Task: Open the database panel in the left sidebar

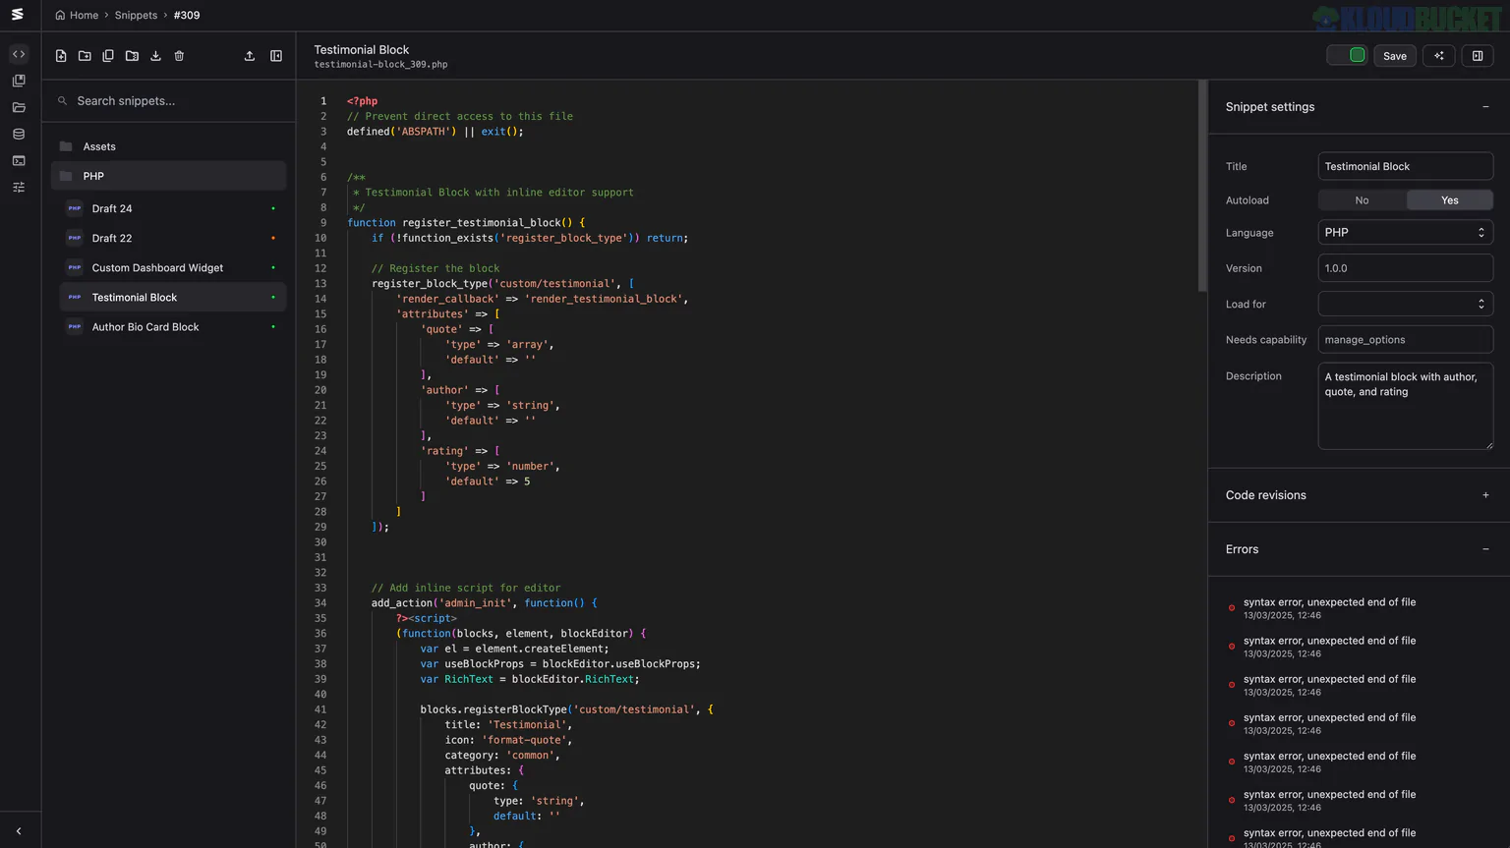Action: [x=19, y=134]
